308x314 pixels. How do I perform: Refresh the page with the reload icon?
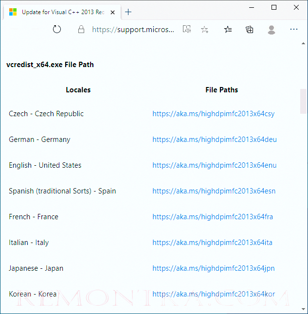tap(57, 30)
